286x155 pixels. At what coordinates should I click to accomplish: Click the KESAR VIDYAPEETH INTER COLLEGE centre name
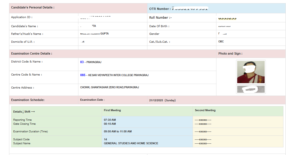[118, 75]
